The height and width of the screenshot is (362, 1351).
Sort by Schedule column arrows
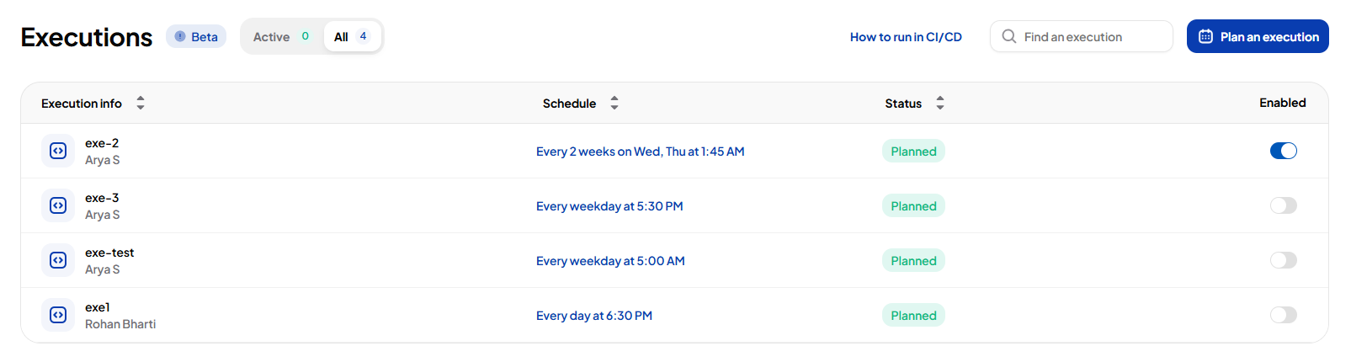click(614, 103)
